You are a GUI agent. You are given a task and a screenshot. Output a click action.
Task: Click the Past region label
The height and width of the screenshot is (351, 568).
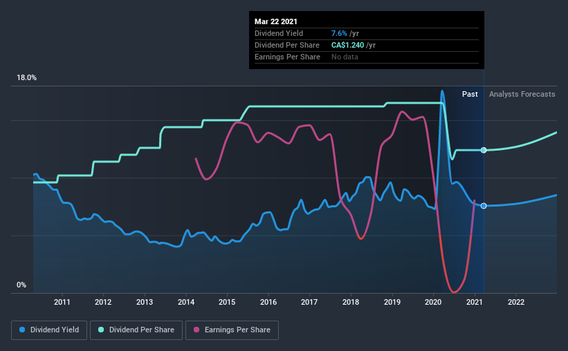(470, 94)
